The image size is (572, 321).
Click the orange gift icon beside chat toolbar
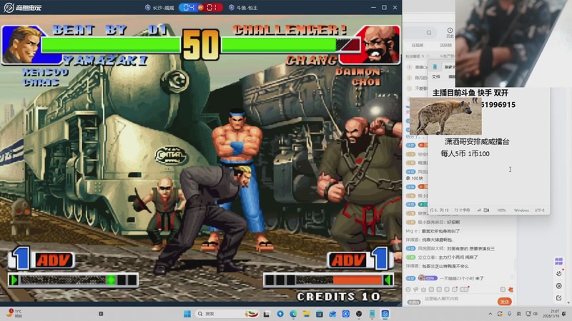511,290
